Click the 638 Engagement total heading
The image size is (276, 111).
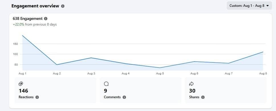coord(28,18)
